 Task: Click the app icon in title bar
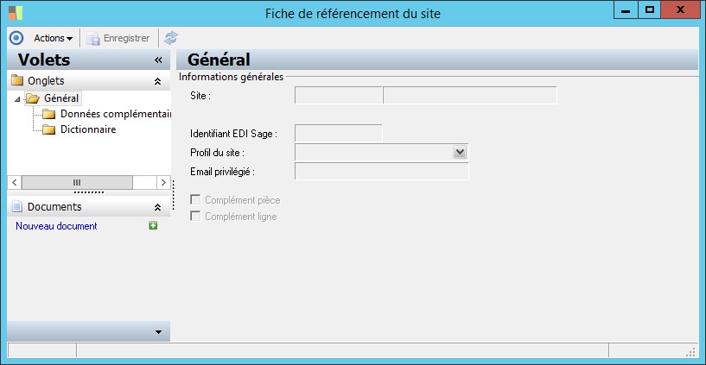tap(15, 13)
